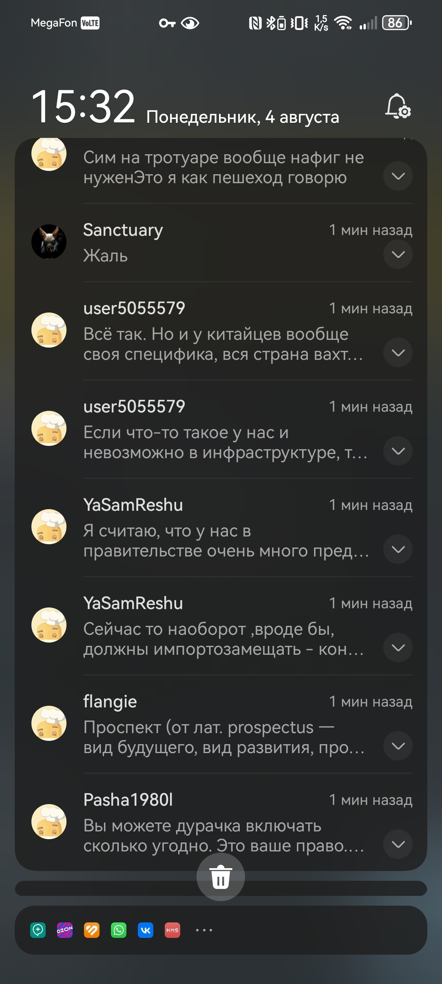Open the Ozon app notification icon
Image resolution: width=442 pixels, height=984 pixels.
tap(65, 930)
